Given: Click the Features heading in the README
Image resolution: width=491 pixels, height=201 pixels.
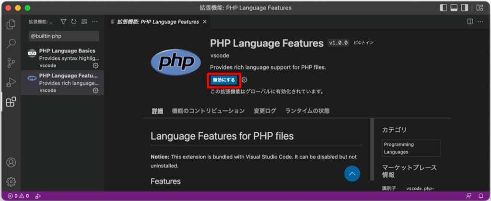Looking at the screenshot, I should point(165,181).
